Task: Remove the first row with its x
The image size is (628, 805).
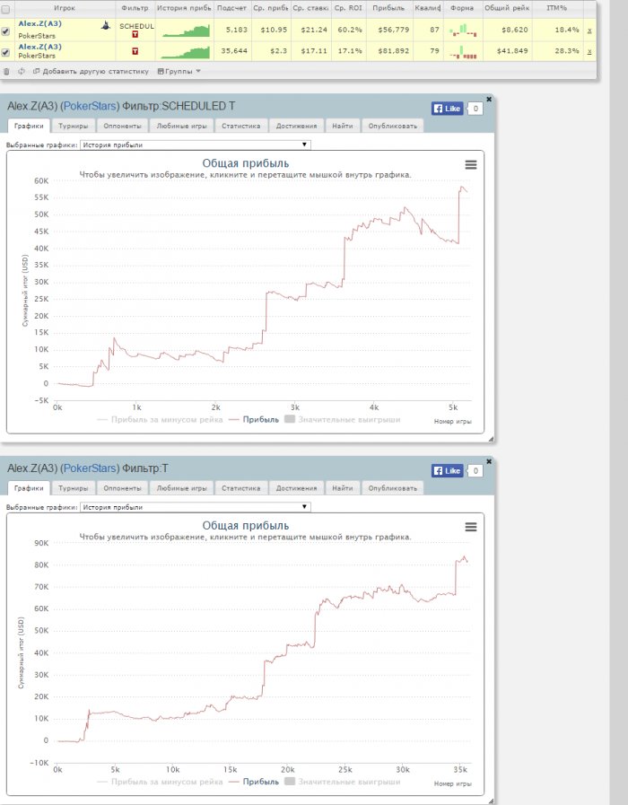Action: coord(589,31)
